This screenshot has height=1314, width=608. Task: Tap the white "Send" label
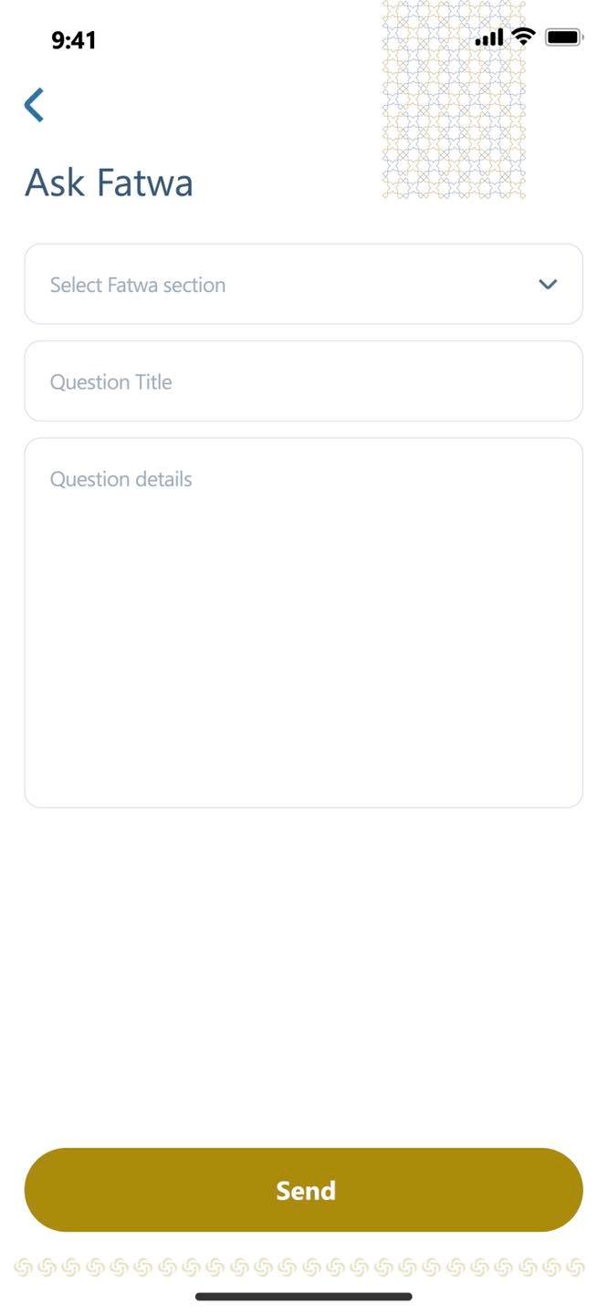pyautogui.click(x=306, y=1190)
